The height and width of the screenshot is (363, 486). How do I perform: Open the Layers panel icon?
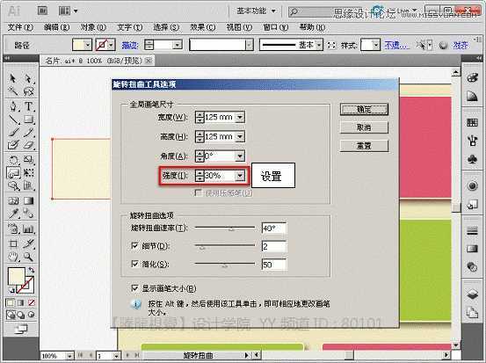pos(472,294)
